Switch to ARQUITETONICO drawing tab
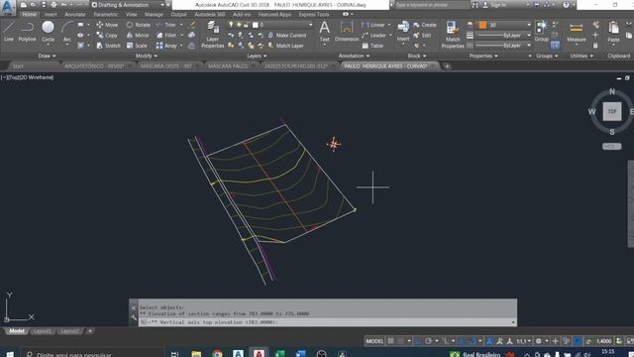This screenshot has height=357, width=634. coord(94,66)
